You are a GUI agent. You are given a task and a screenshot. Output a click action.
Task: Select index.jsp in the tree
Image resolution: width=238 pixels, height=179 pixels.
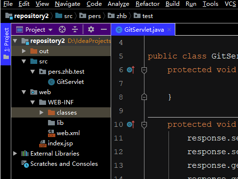(61, 143)
